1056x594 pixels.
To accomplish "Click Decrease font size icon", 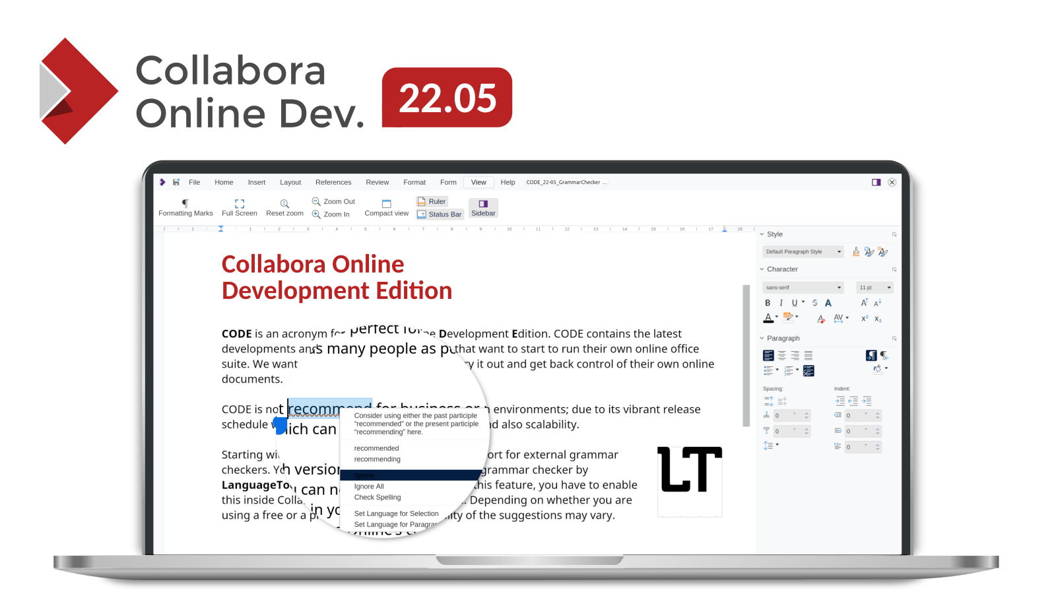I will click(x=878, y=303).
